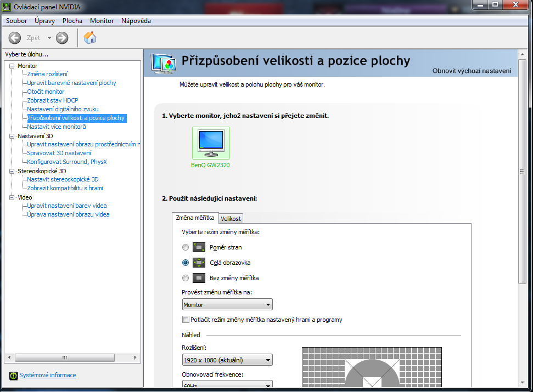
Task: Open the Úpravy menu
Action: tap(44, 21)
